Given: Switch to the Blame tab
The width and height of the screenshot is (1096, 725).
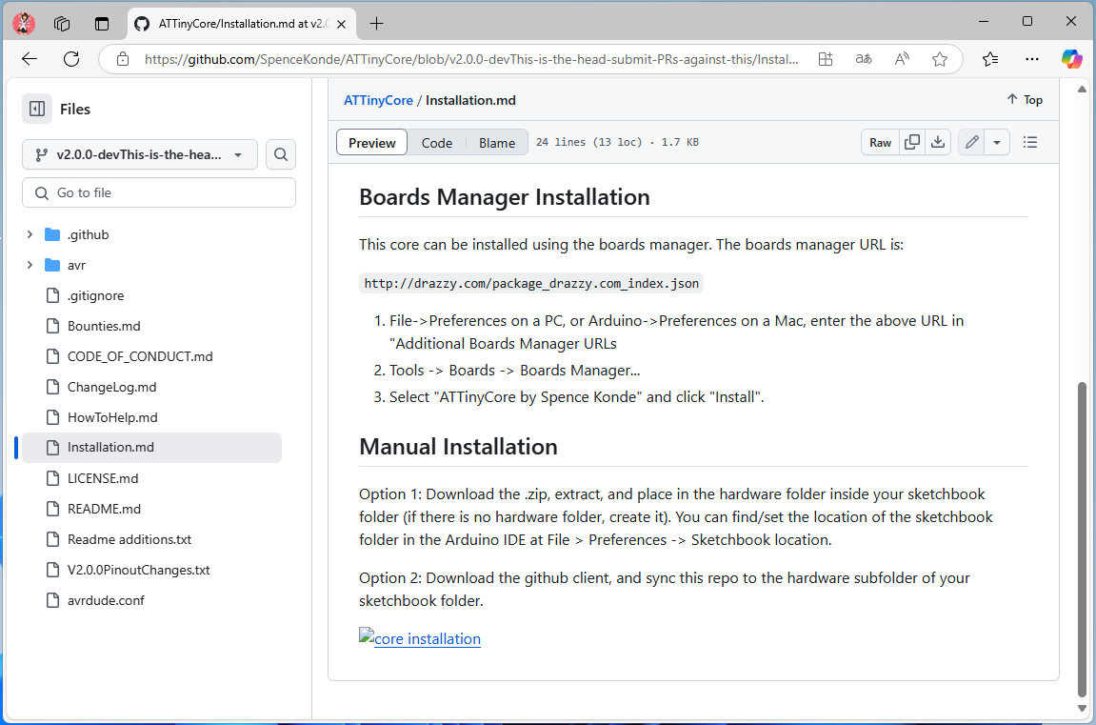Looking at the screenshot, I should [497, 143].
